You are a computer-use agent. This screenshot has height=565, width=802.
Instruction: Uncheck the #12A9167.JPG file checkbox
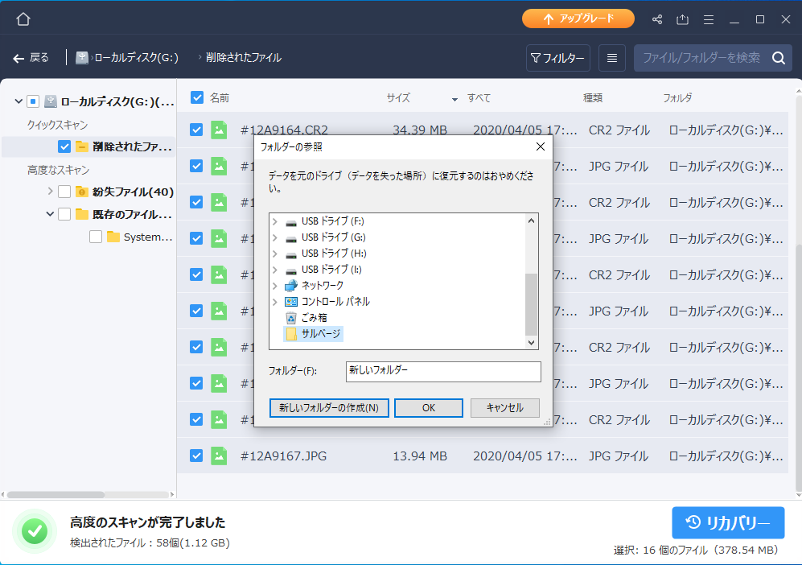(x=196, y=456)
